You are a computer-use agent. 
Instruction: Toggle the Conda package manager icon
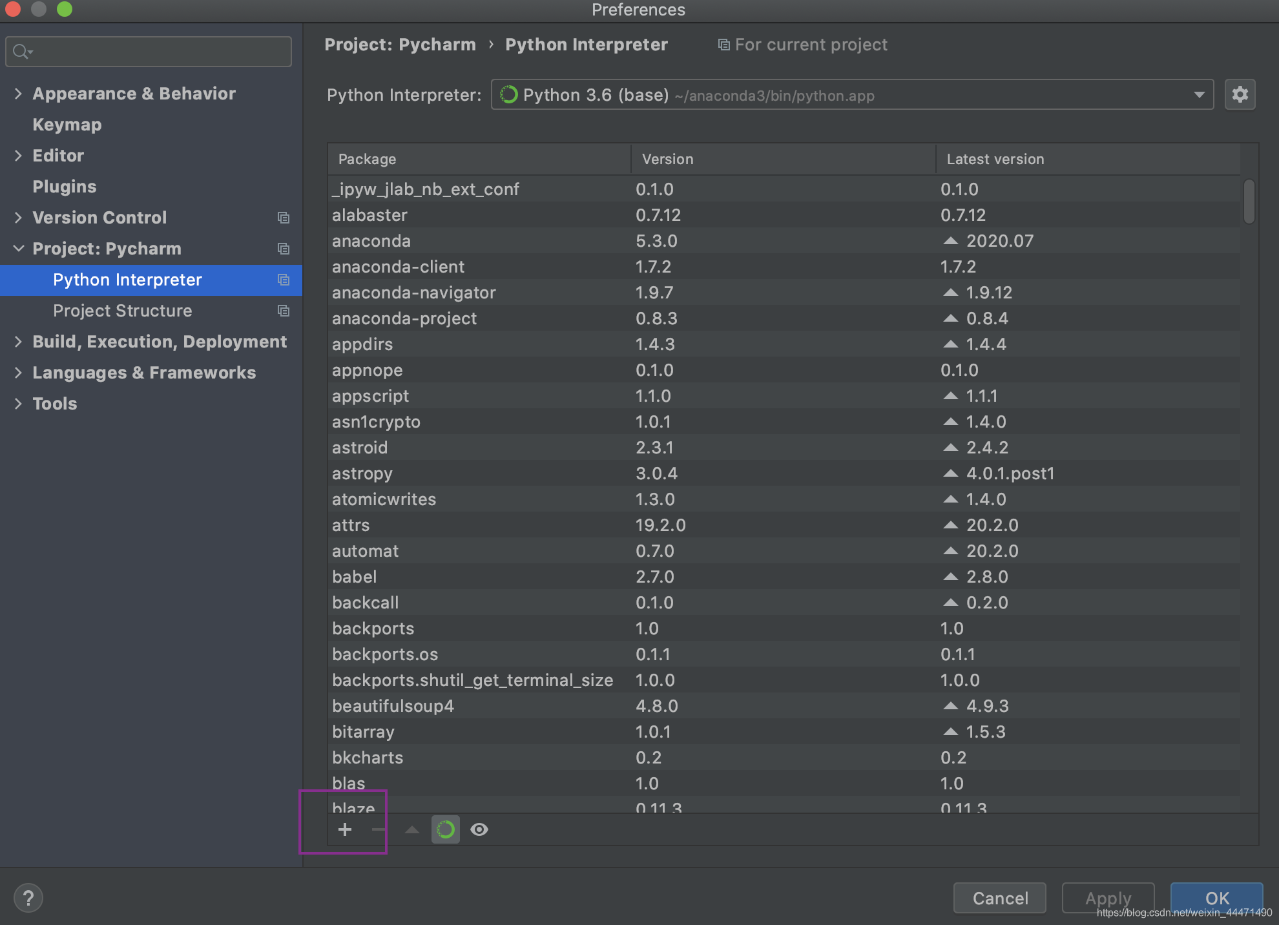point(446,829)
